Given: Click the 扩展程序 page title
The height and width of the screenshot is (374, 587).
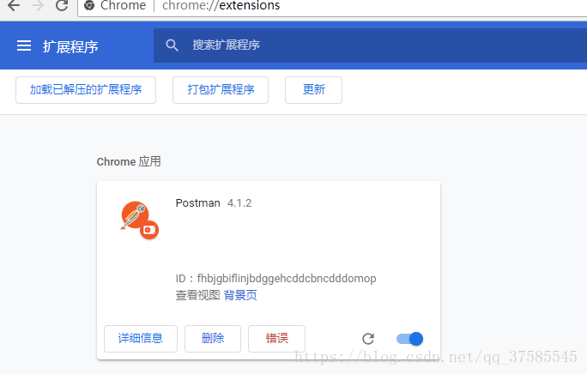Looking at the screenshot, I should (70, 47).
